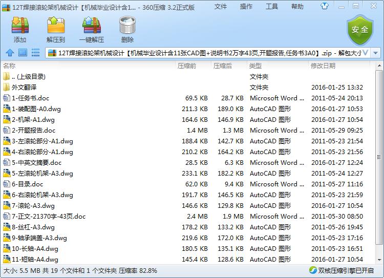Click the zip icon in address bar
Image resolution: width=384 pixels, height=278 pixels.
[52, 53]
